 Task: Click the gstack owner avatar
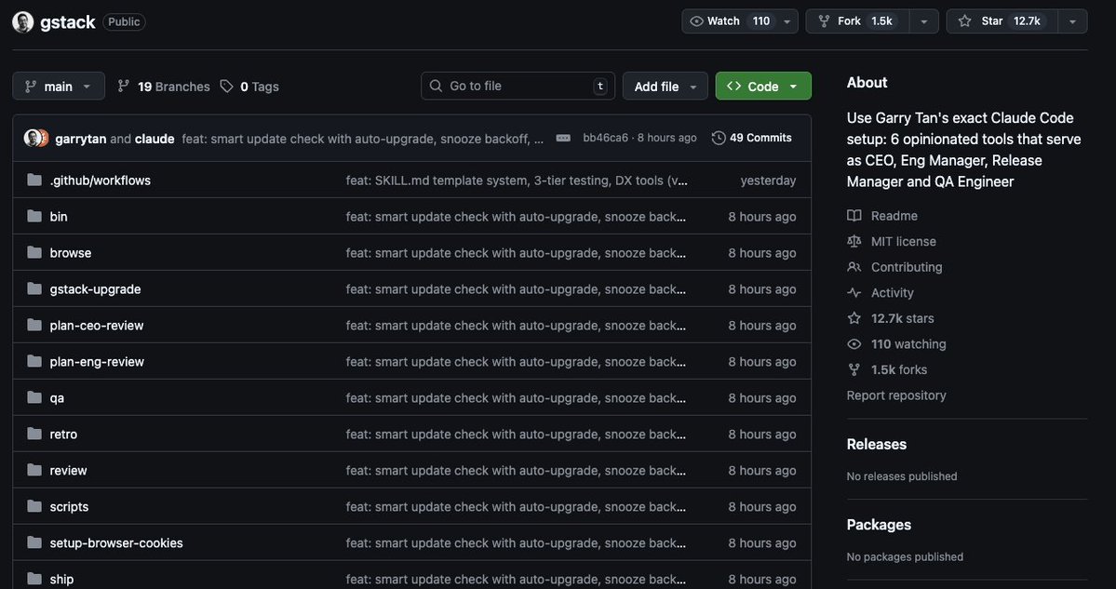click(22, 22)
